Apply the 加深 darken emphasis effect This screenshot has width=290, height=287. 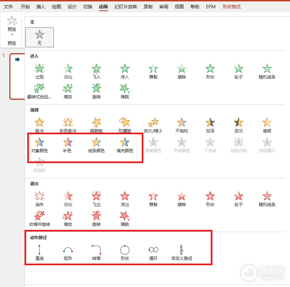coord(210,125)
